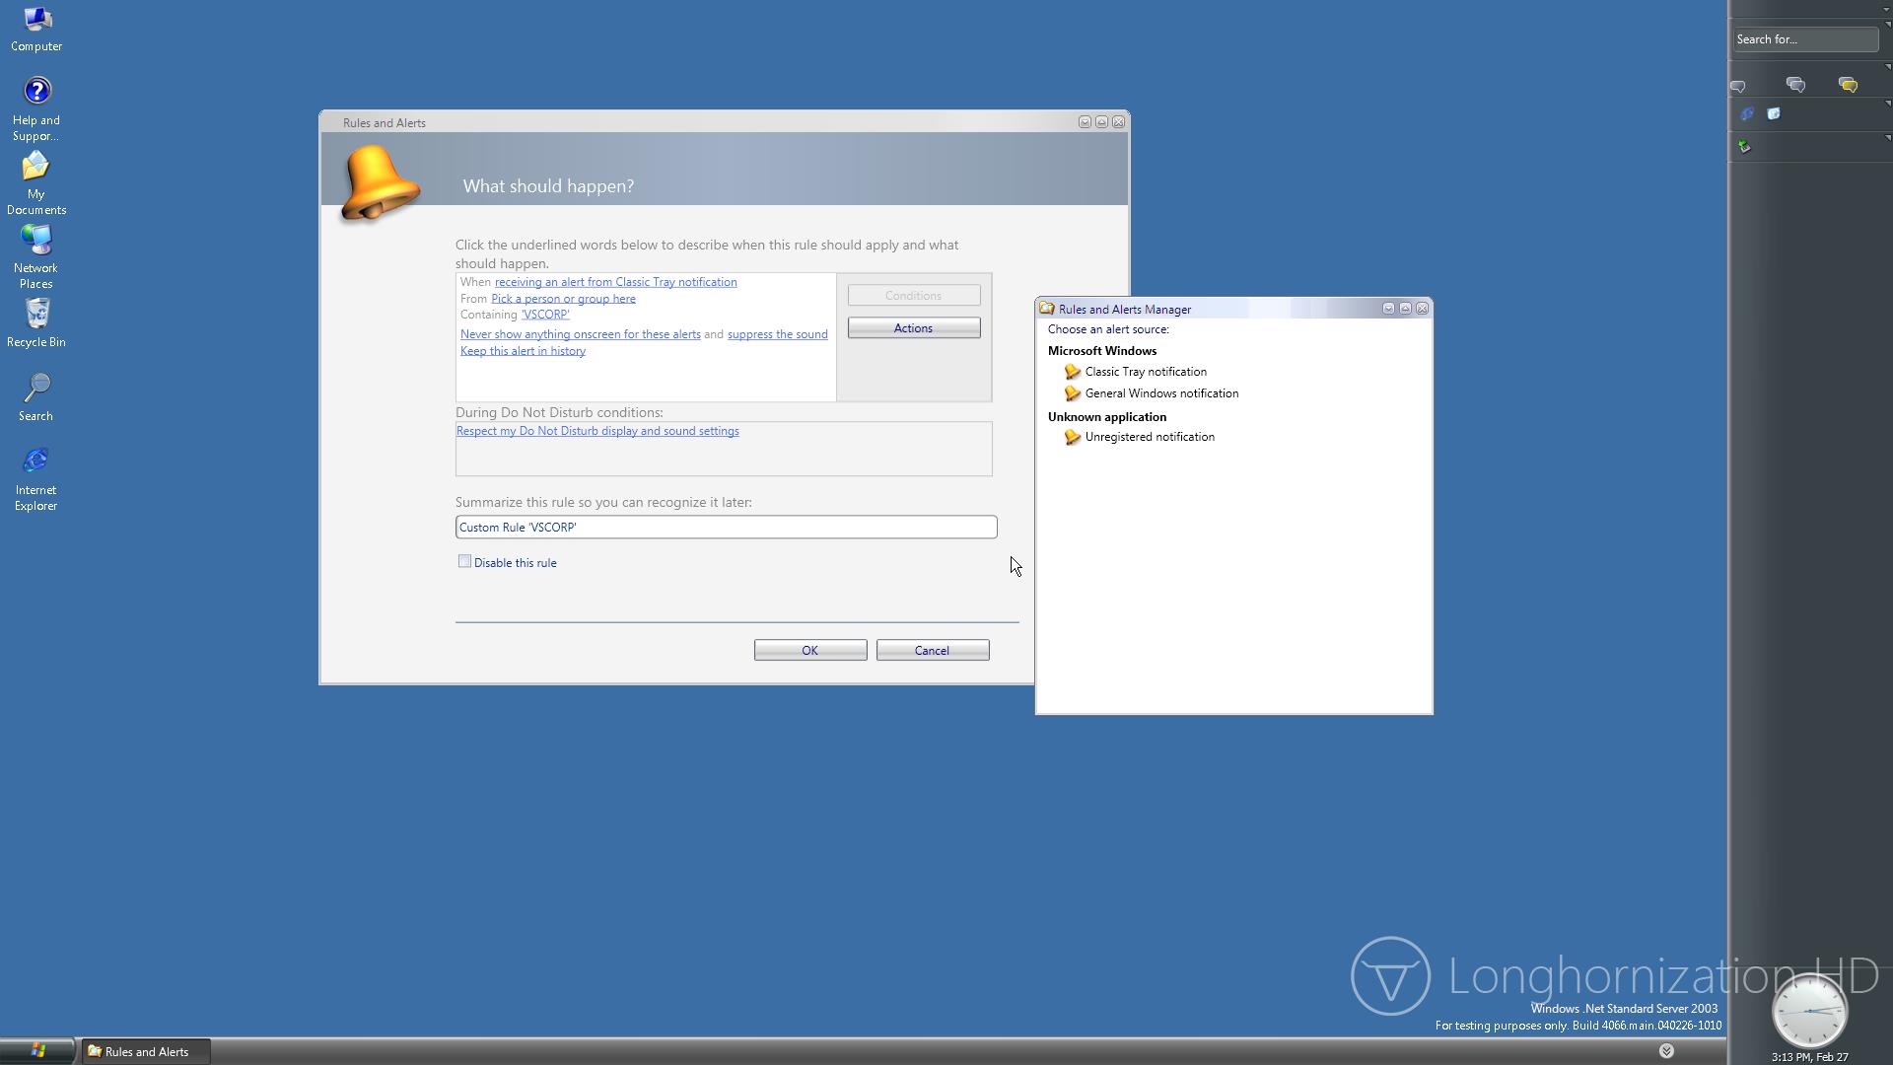Image resolution: width=1893 pixels, height=1065 pixels.
Task: Select Unregistered notification alert source
Action: [x=1150, y=437]
